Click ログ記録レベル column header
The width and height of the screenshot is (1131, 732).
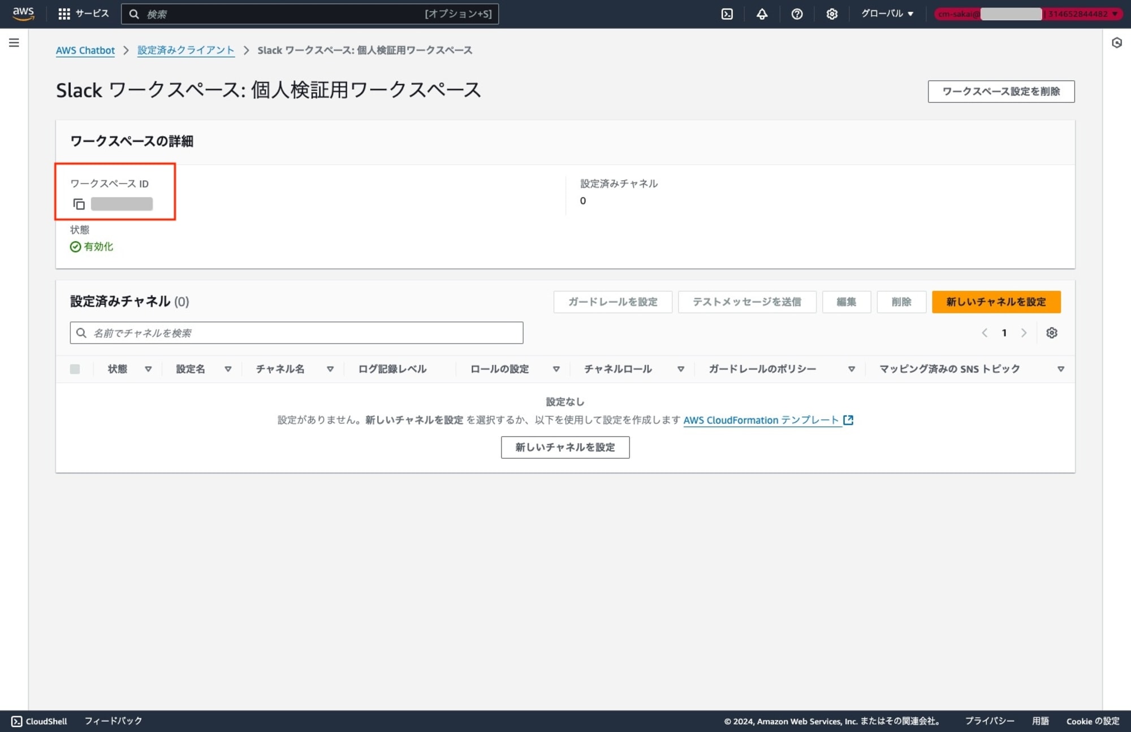(392, 369)
